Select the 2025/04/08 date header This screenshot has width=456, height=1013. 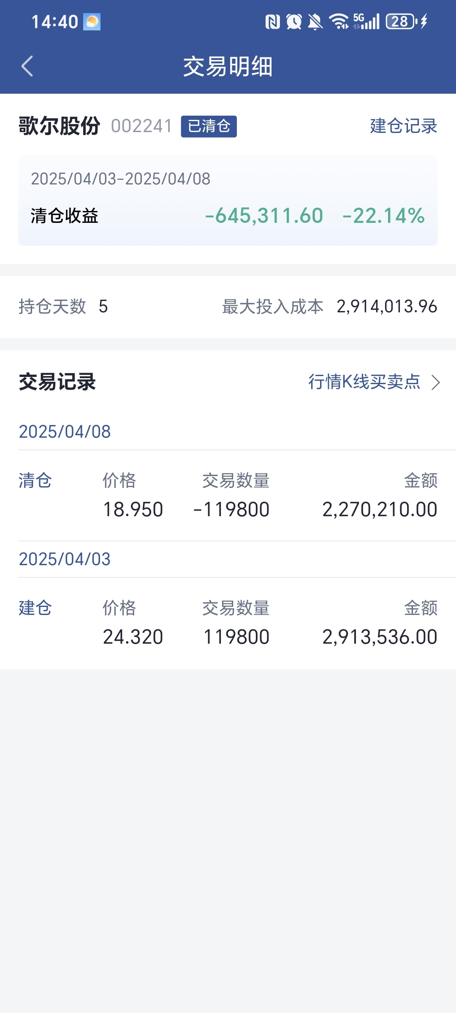pos(65,431)
